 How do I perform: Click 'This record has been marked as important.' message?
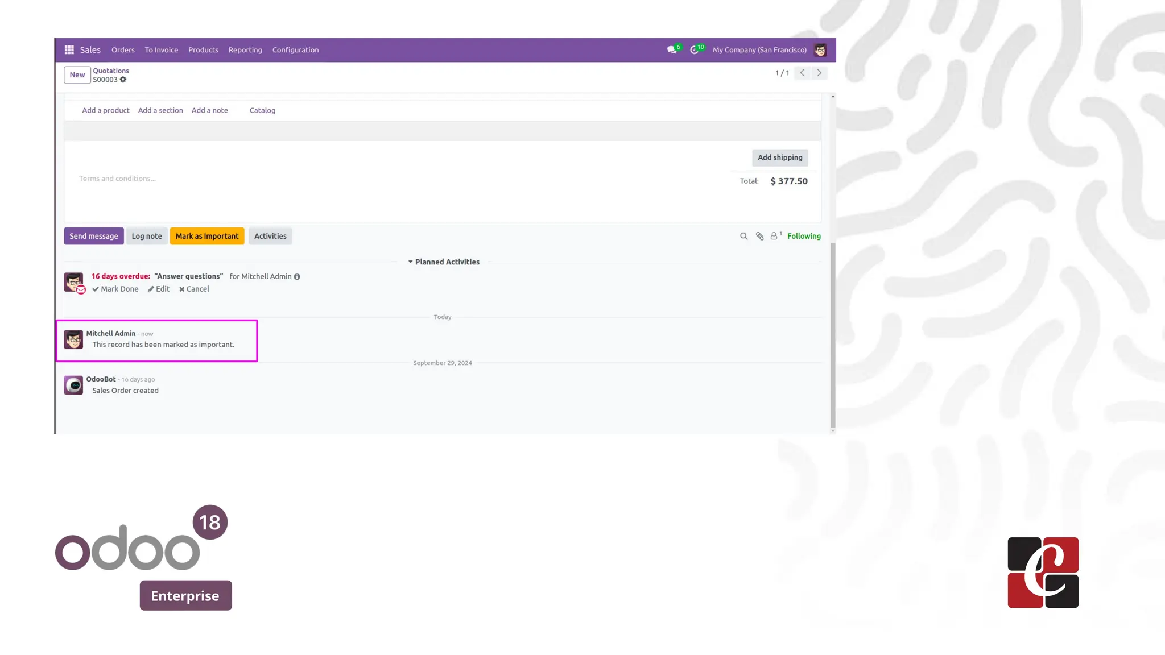[x=163, y=345]
